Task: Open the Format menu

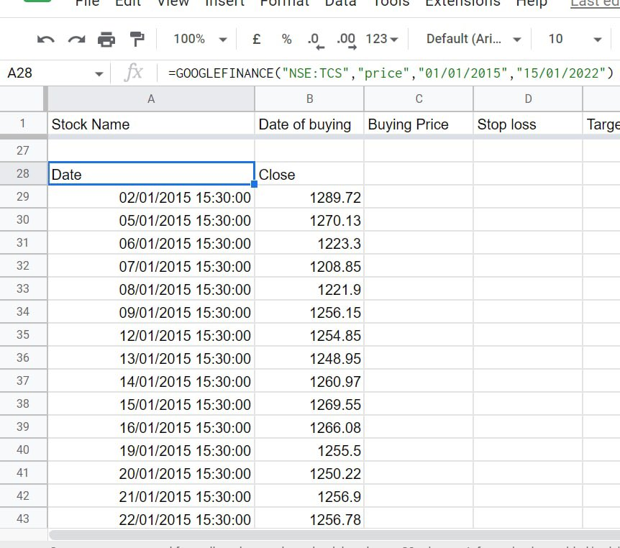Action: (x=284, y=4)
